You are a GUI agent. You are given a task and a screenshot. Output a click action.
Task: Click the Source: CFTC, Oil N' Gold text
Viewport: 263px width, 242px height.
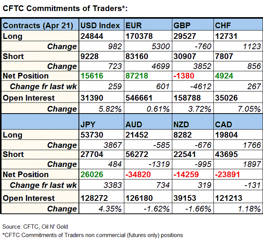35,227
